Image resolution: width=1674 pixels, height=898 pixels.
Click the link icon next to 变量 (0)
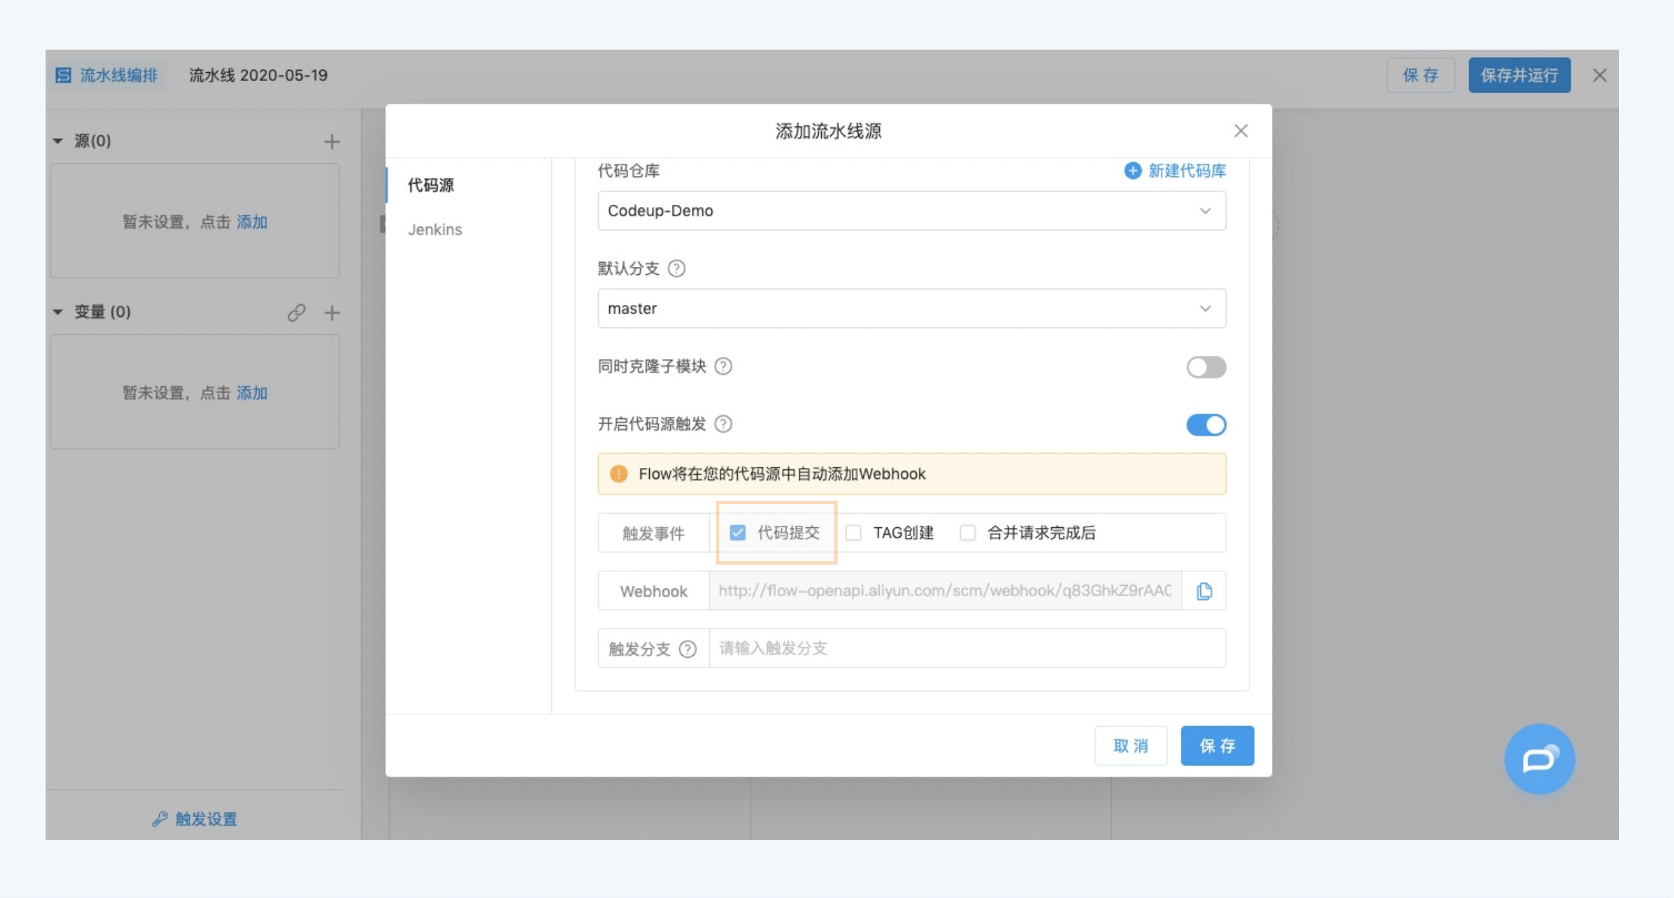tap(297, 313)
